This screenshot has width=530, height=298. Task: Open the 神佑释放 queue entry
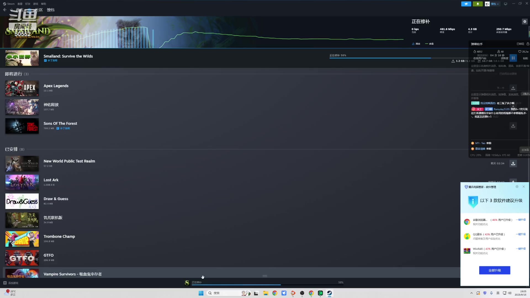tap(51, 105)
